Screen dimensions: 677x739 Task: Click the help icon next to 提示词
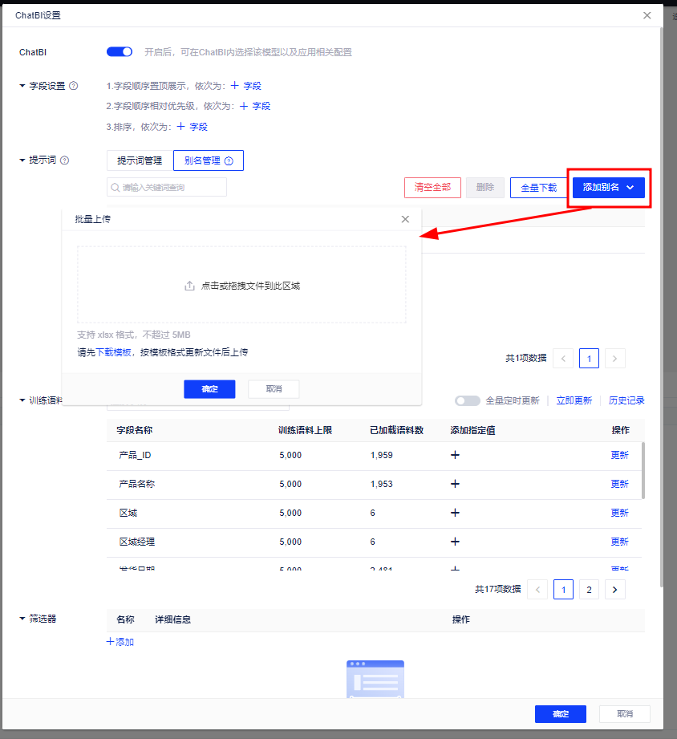pyautogui.click(x=65, y=160)
